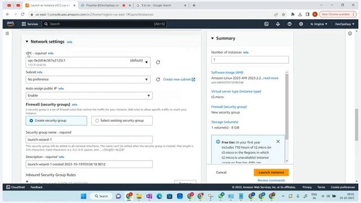Dismiss the Free tier notice
Screen dimensions: 361x203
278,142
